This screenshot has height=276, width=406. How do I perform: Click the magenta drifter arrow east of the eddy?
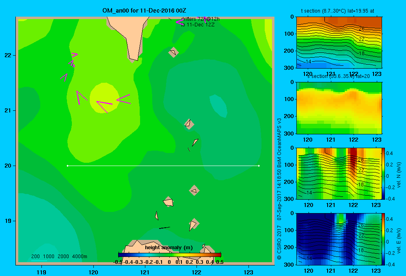123,99
